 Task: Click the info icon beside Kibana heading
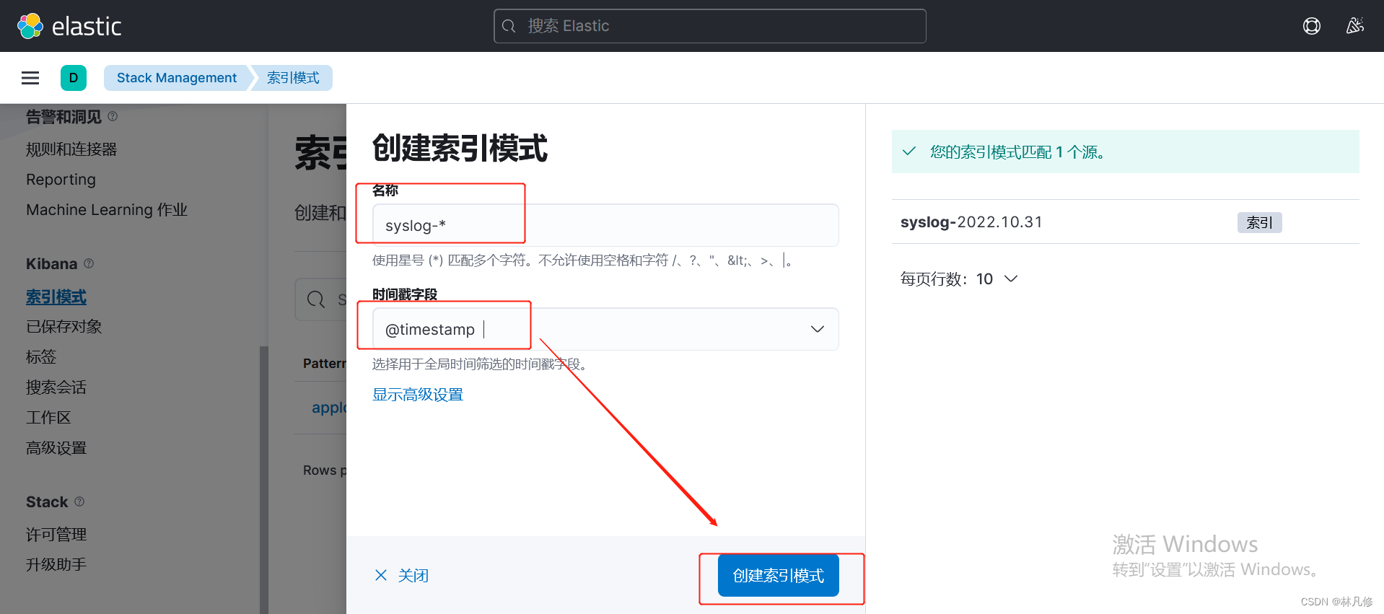click(x=89, y=263)
